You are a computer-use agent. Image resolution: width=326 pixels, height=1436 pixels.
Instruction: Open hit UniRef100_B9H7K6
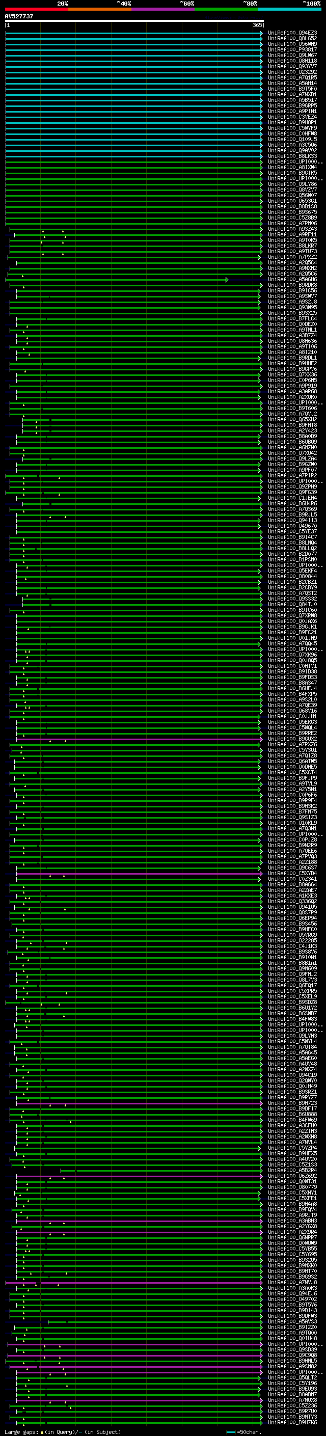(292, 1423)
